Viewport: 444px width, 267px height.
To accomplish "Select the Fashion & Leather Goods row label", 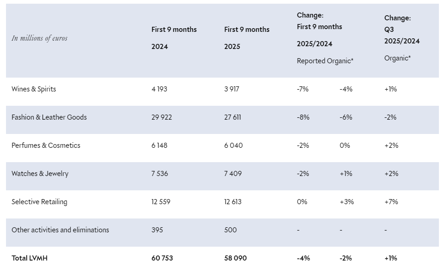I will pos(49,117).
